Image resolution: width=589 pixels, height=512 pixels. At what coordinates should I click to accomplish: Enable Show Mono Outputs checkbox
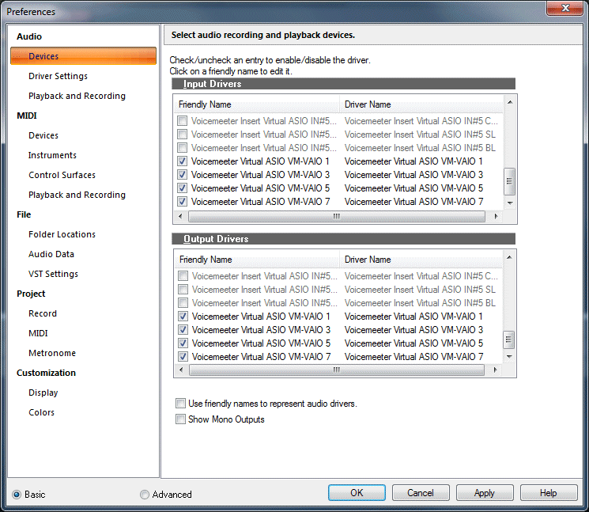(x=181, y=419)
